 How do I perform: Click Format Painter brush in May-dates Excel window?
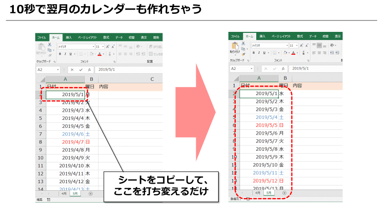pos(243,54)
